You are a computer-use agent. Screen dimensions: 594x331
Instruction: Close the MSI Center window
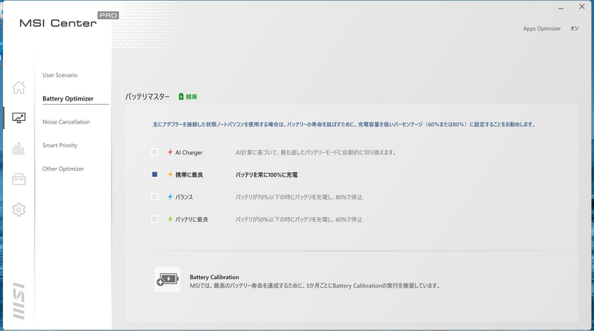tap(582, 6)
